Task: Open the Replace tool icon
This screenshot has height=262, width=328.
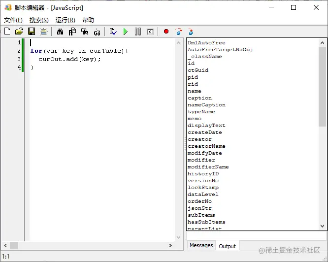Action: [x=72, y=32]
